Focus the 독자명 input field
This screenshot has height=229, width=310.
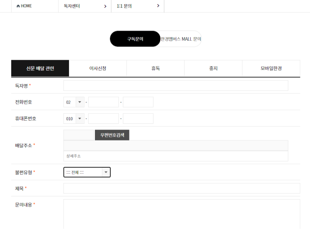[176, 85]
